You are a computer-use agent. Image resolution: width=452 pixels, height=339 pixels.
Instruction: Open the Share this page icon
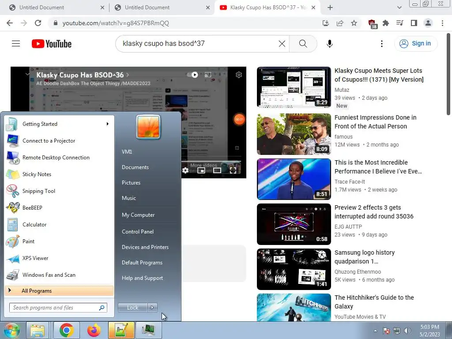pos(340,23)
